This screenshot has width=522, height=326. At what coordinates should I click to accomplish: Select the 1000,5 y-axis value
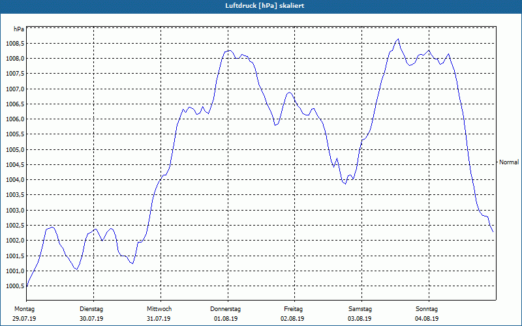[15, 286]
